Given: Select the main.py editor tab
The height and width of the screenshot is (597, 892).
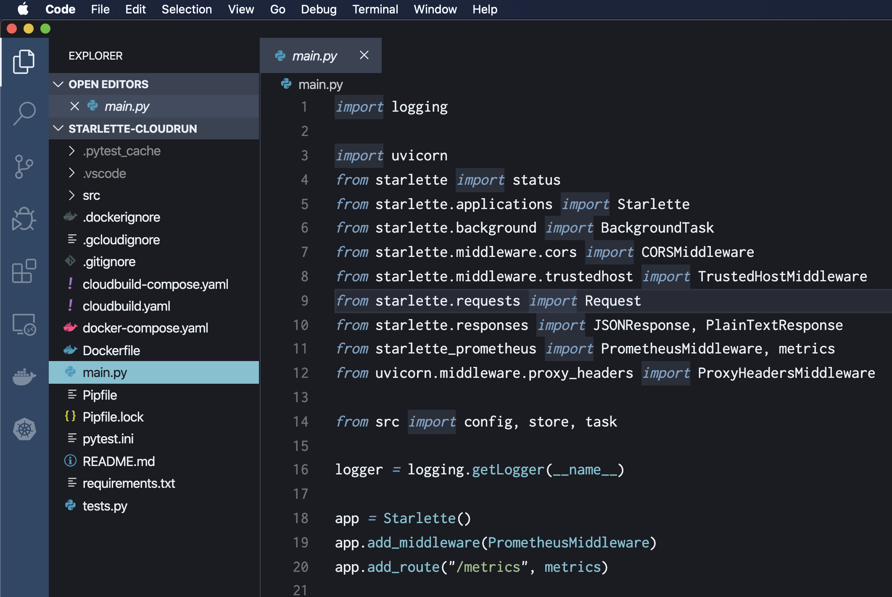Looking at the screenshot, I should (321, 55).
